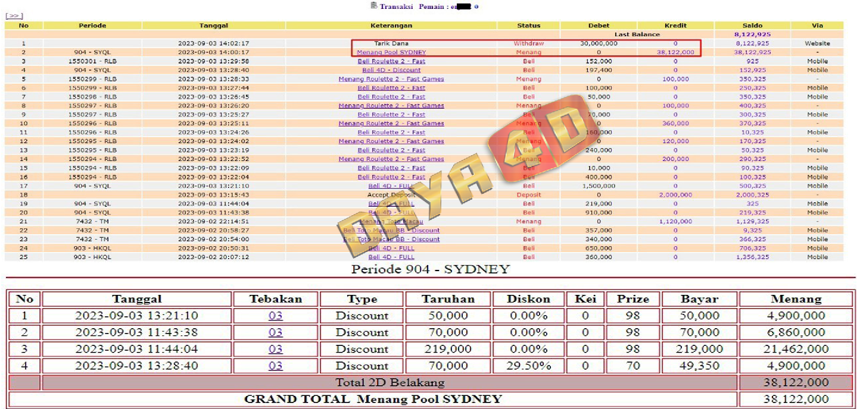Open Beli Roulette 2 - Fast in row 16
Screen dimensions: 860x409
[391, 177]
